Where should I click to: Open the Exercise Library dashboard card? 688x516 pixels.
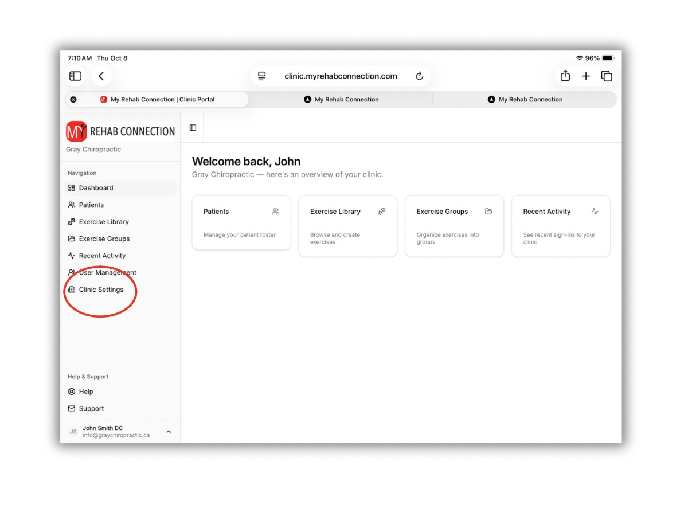tap(348, 226)
